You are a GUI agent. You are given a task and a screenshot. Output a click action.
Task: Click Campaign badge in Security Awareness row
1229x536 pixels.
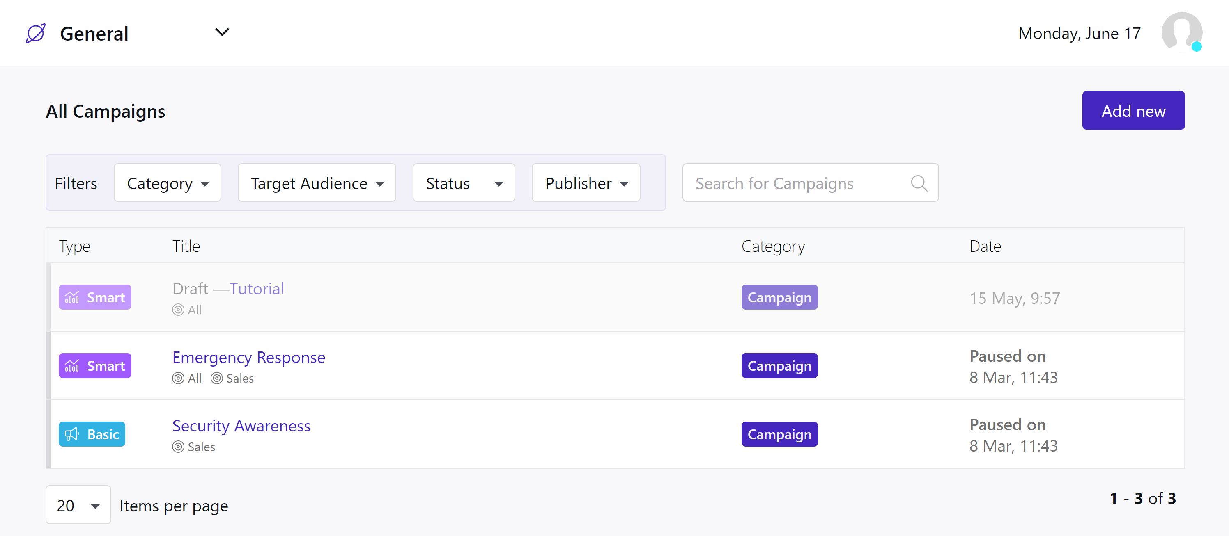point(780,435)
